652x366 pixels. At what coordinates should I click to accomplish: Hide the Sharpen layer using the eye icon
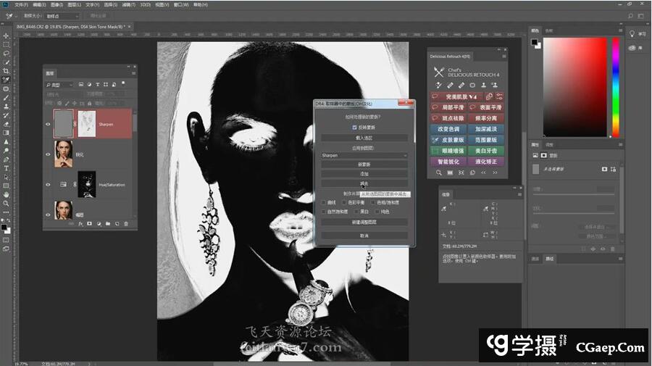coord(49,124)
